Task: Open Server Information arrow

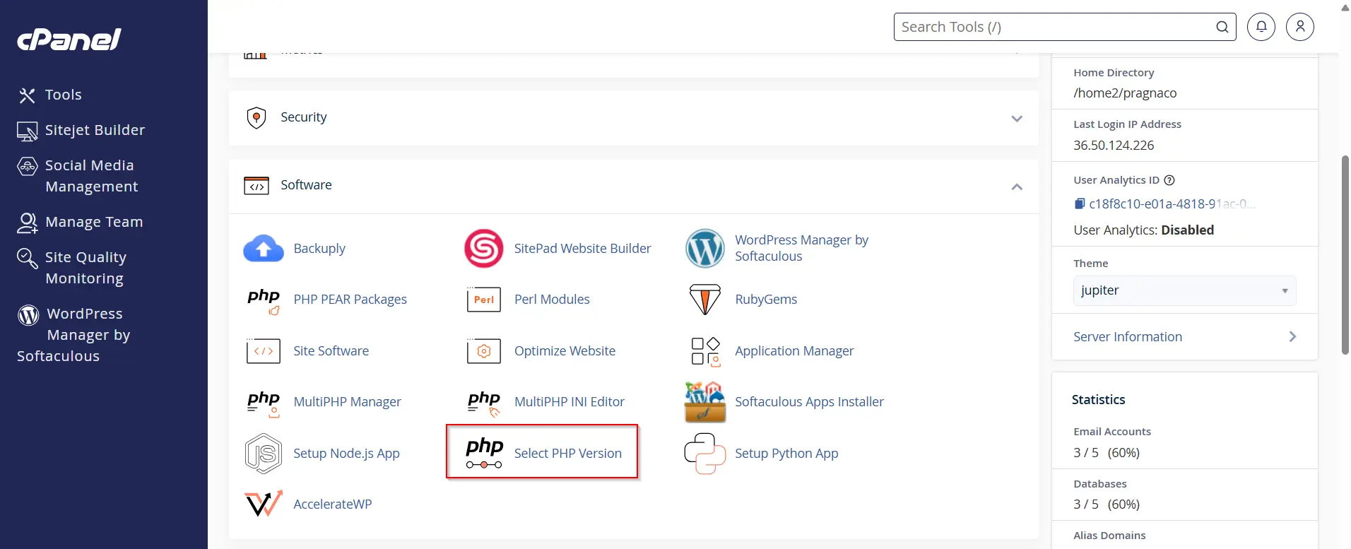Action: [1292, 337]
